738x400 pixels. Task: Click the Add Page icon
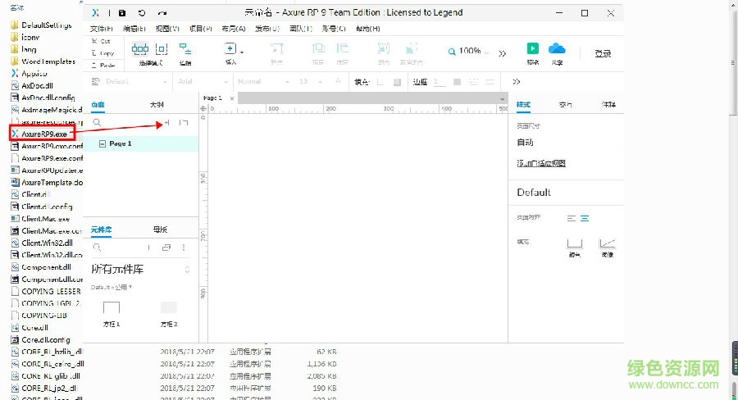(x=166, y=123)
